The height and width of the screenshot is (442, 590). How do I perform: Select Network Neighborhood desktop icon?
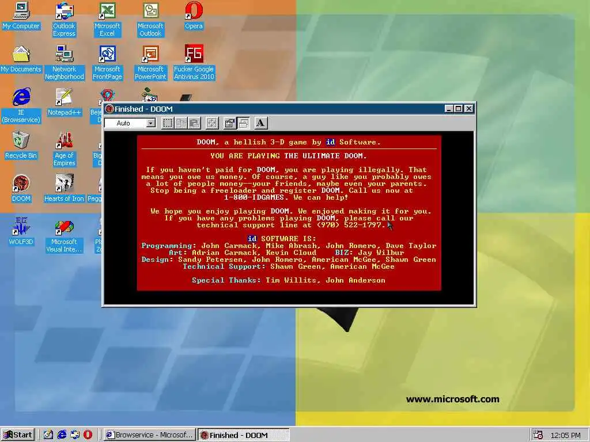click(x=64, y=62)
